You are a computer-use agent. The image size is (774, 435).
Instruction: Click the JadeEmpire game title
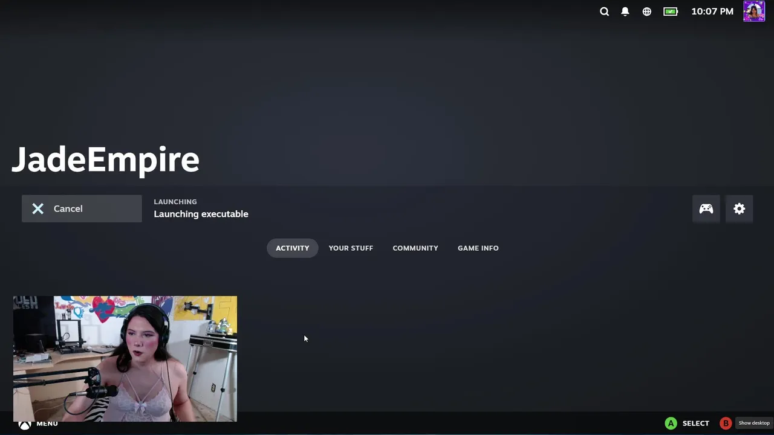point(106,159)
